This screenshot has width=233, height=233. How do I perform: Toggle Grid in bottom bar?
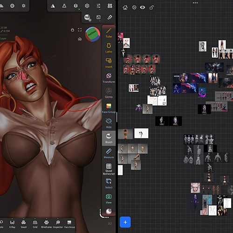[x=35, y=224]
